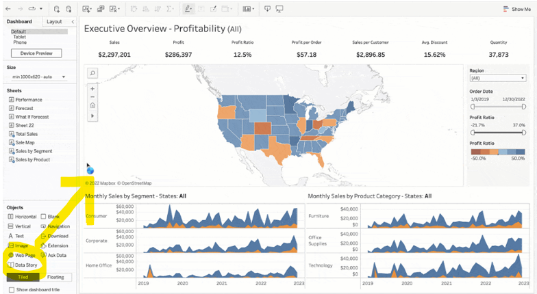Pick the Data Story object
This screenshot has height=294, width=537.
tap(22, 265)
